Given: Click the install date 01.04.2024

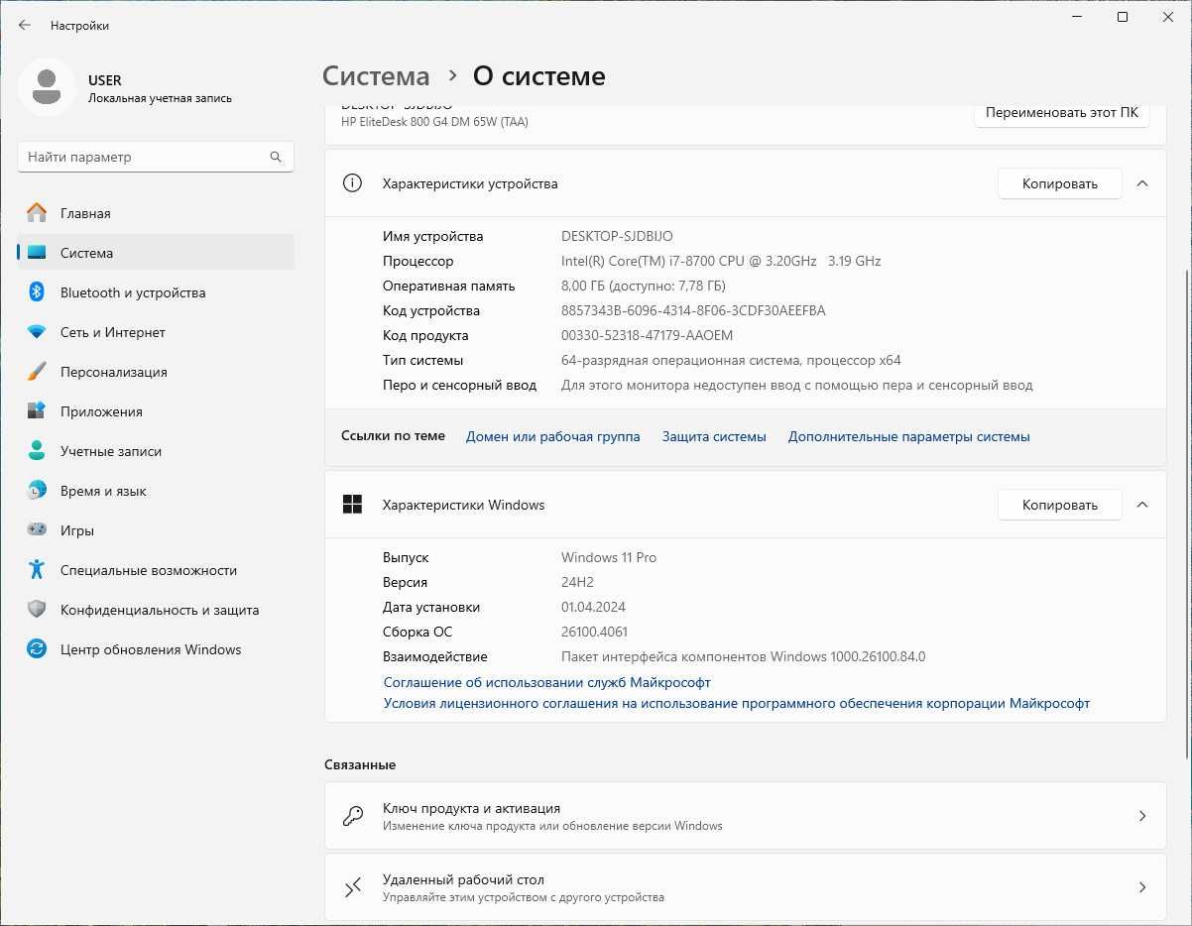Looking at the screenshot, I should coord(593,607).
